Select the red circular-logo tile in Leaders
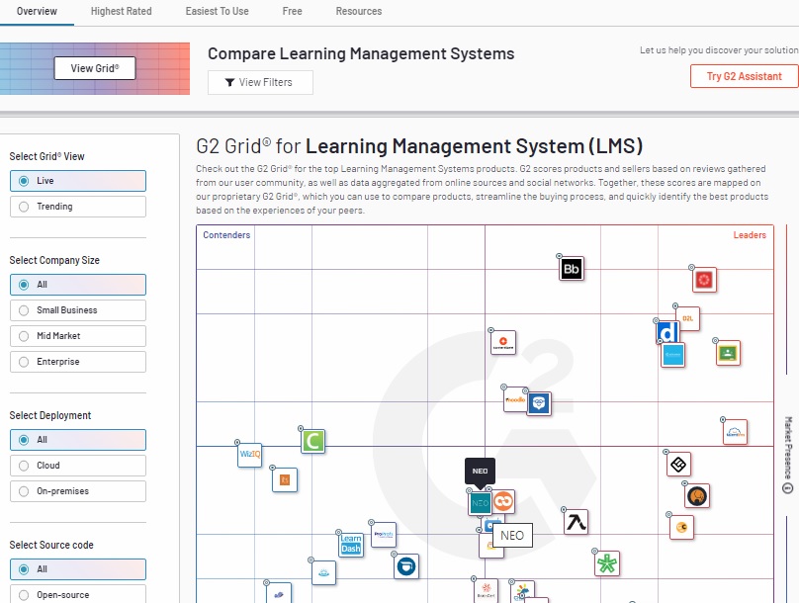 point(704,280)
